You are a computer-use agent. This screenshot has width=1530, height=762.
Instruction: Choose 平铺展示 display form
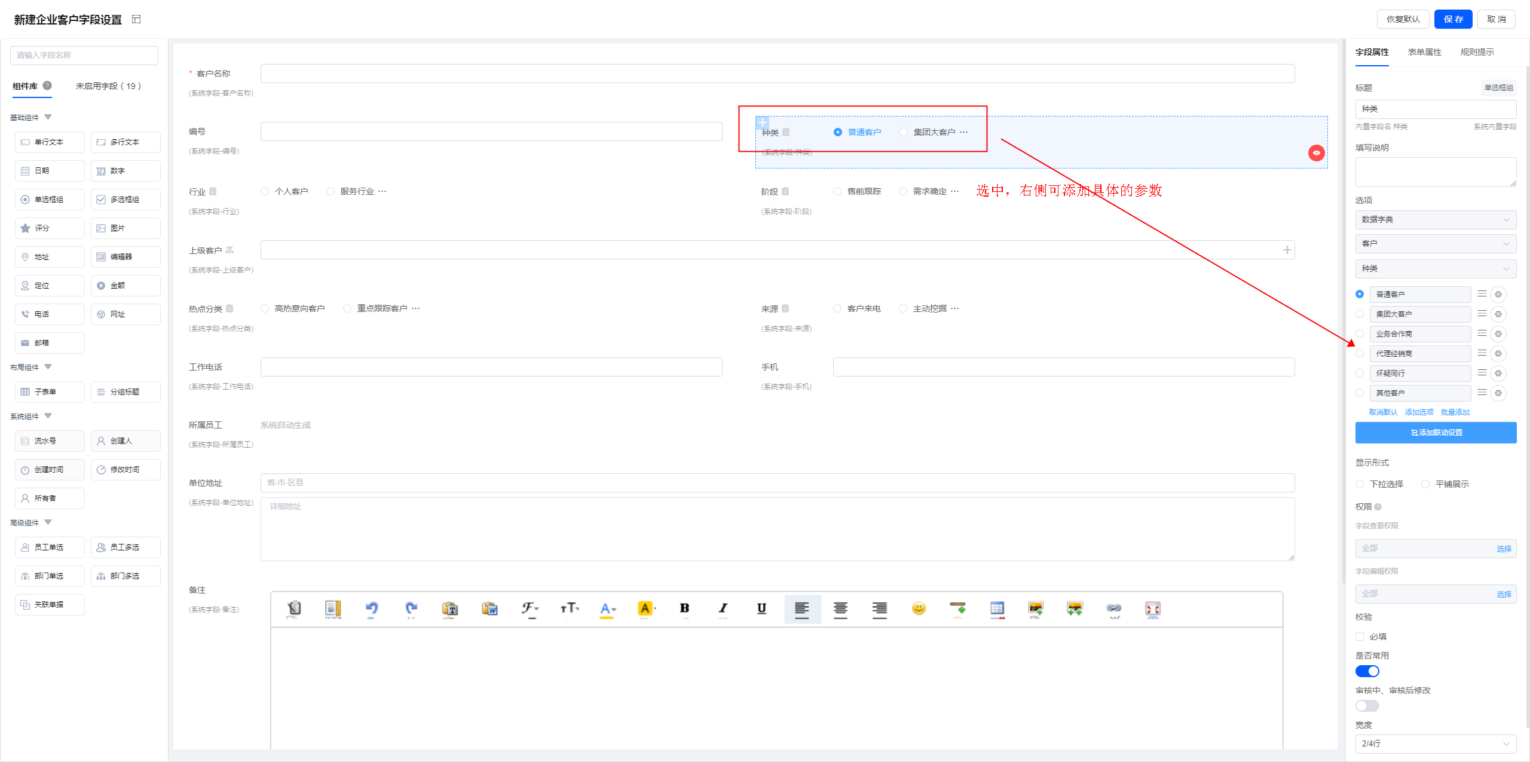1425,484
